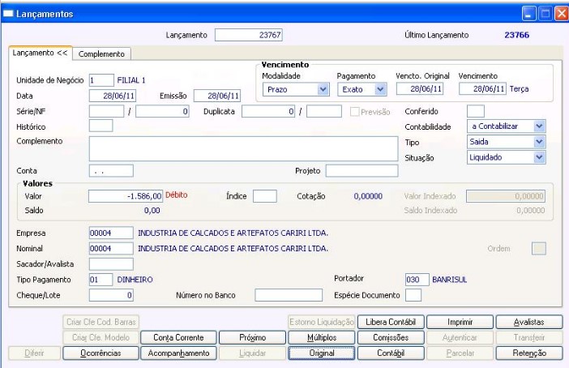Open Comissões
This screenshot has height=368, width=569.
(391, 337)
